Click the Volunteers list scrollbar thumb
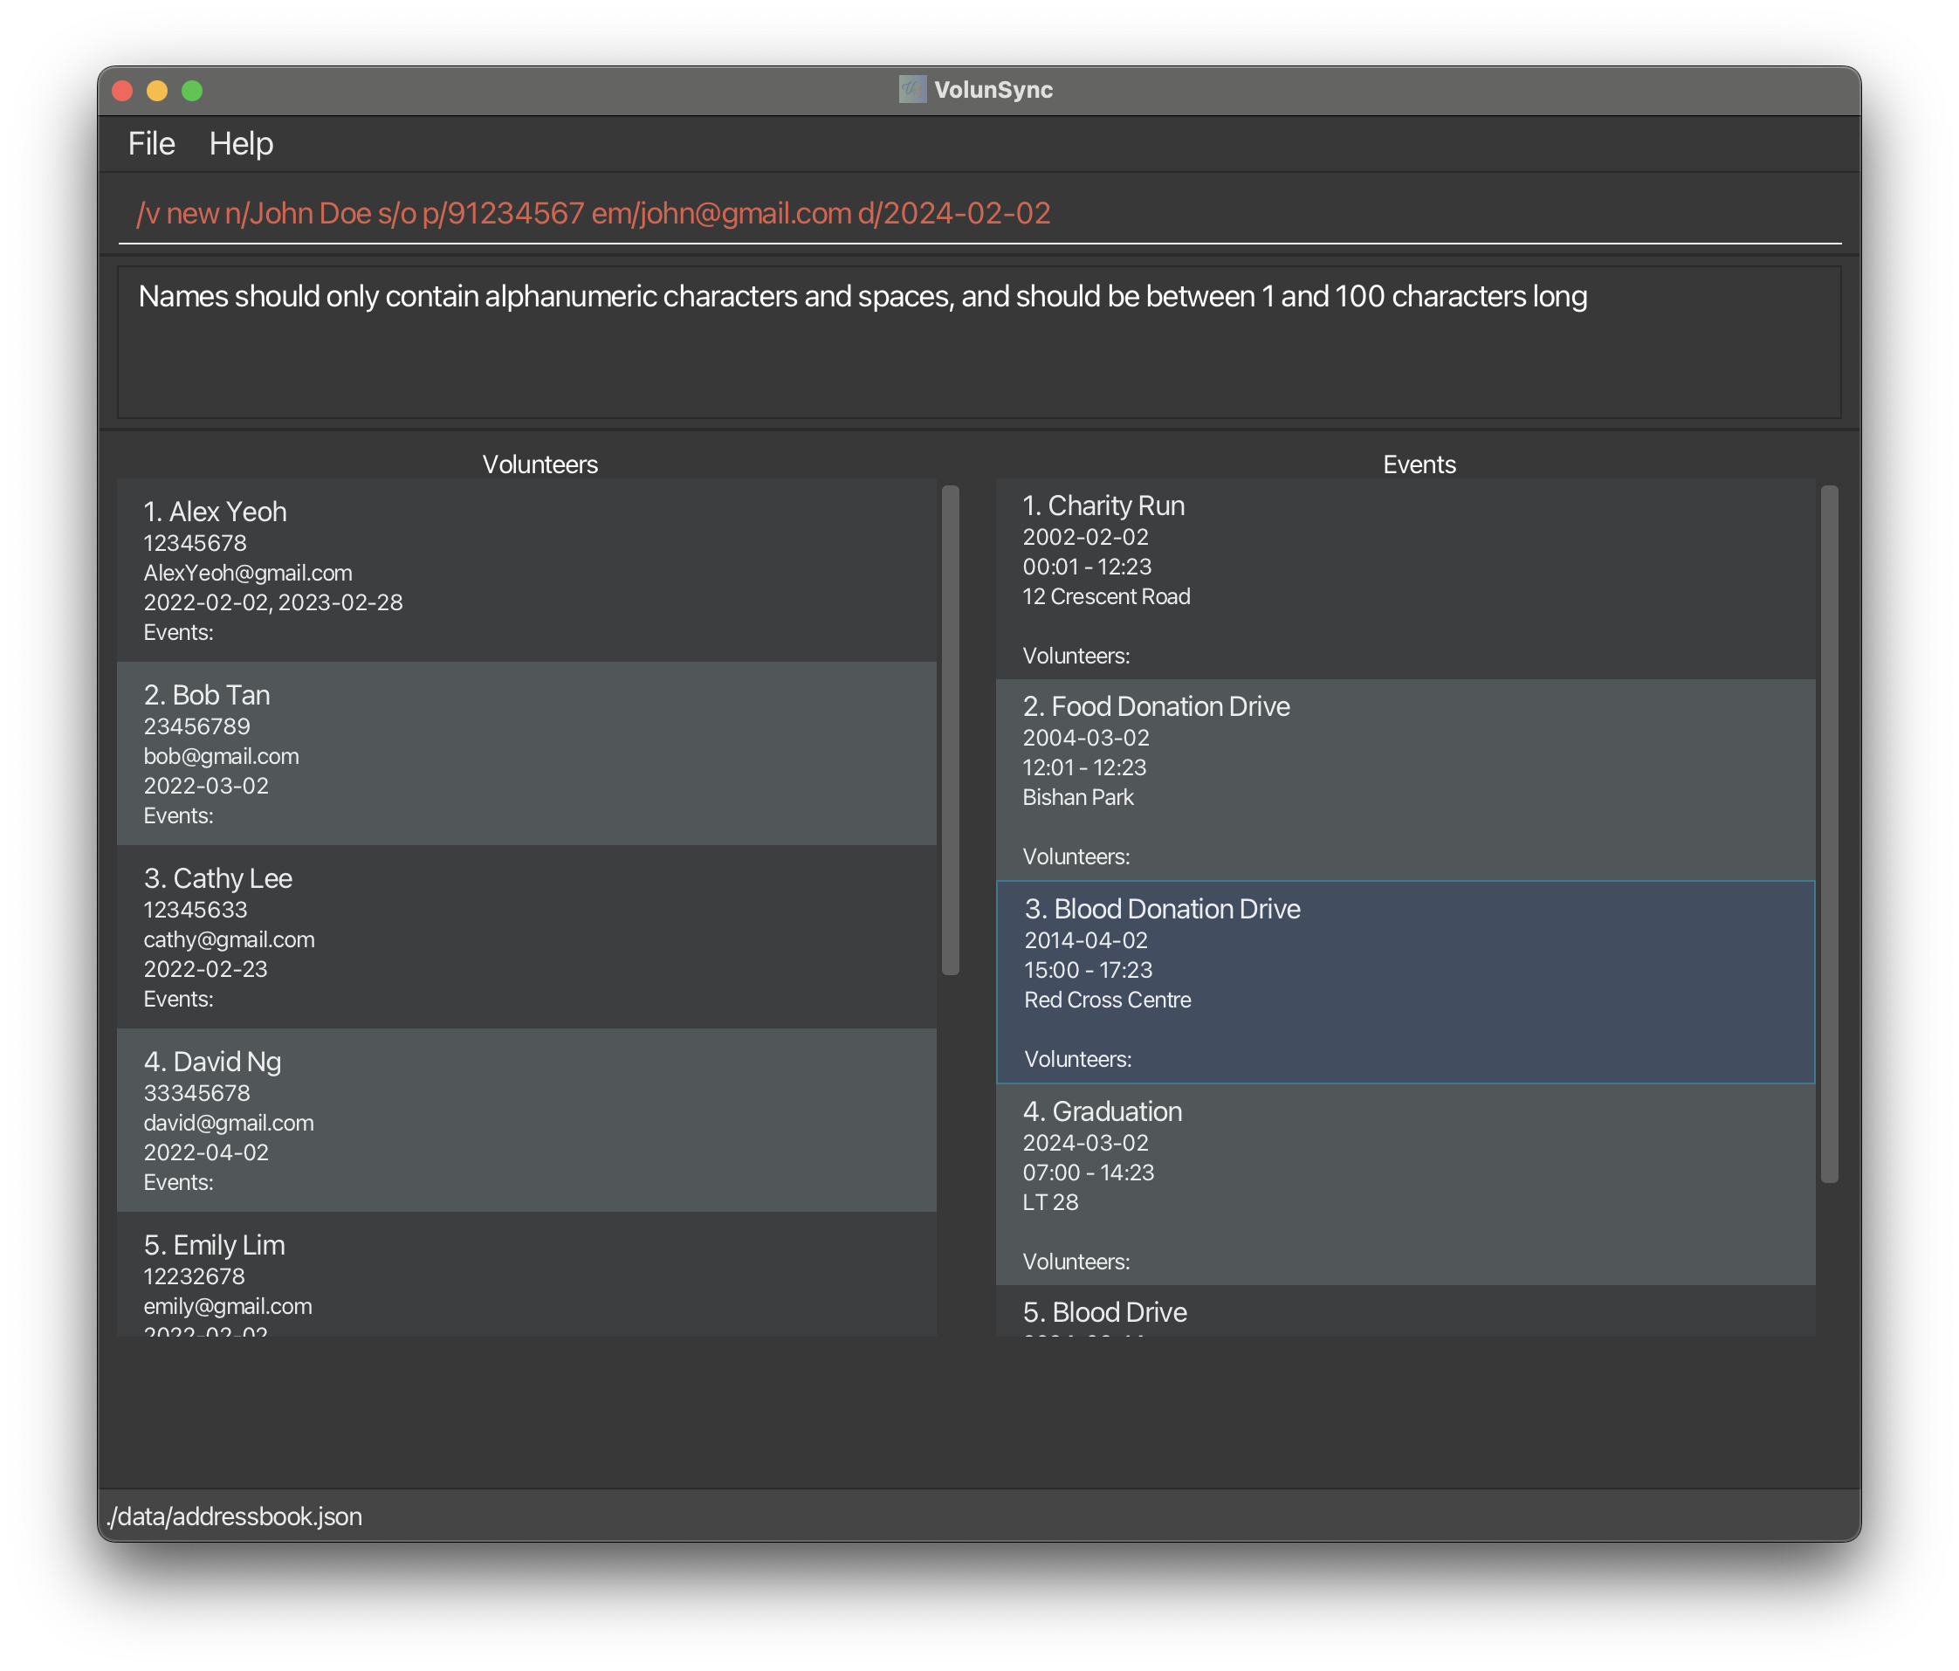 [x=950, y=730]
